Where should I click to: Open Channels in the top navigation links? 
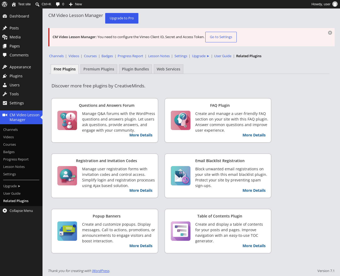[x=56, y=56]
